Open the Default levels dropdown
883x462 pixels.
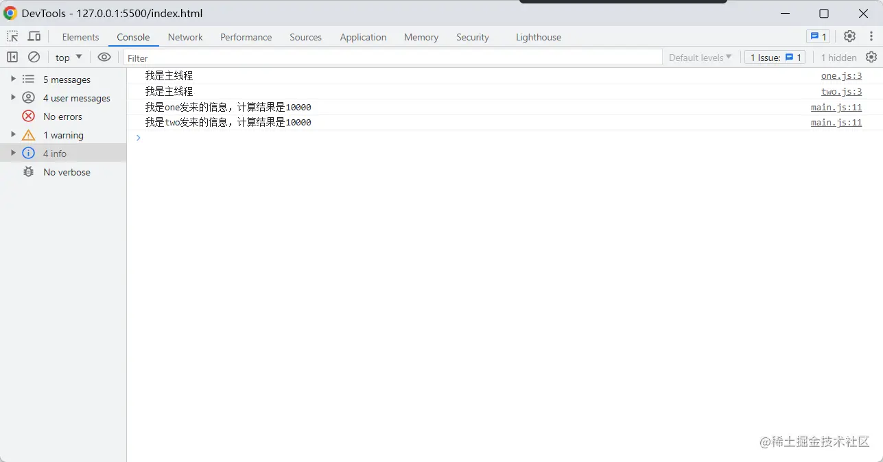(x=700, y=58)
